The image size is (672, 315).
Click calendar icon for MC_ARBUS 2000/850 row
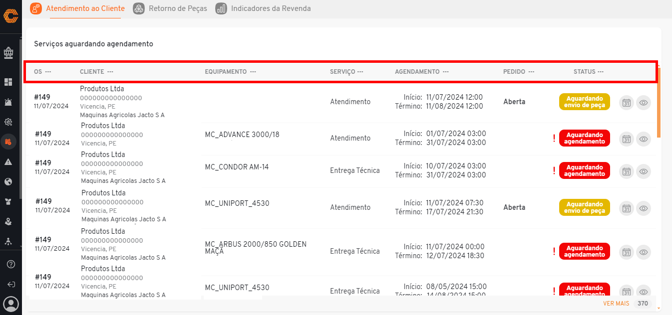(627, 252)
